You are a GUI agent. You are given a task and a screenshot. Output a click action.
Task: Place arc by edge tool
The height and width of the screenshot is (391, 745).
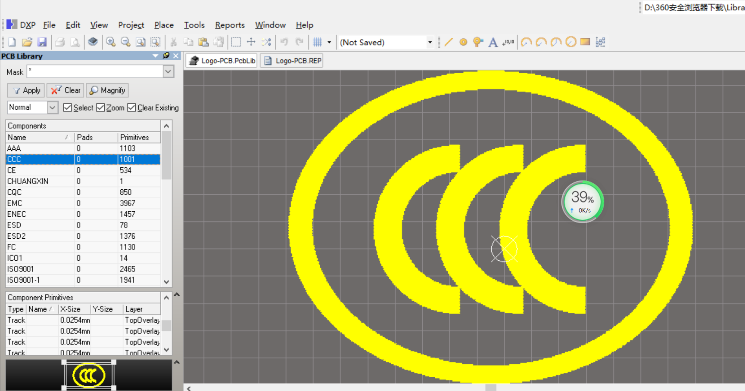tap(541, 42)
